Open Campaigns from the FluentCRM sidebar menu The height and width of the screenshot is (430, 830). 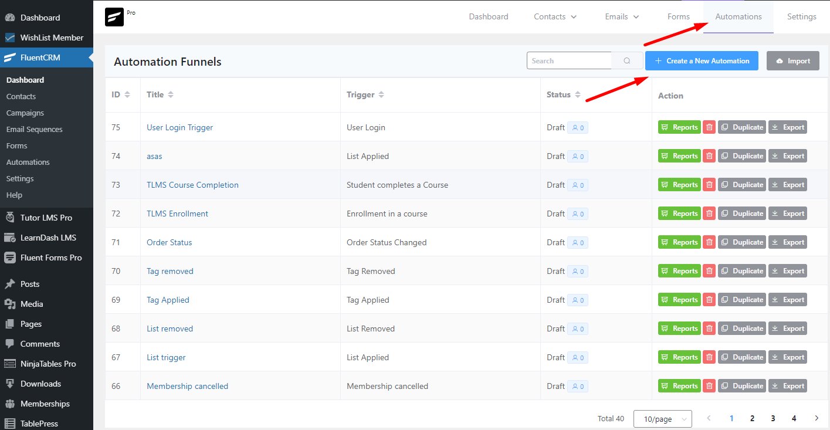(x=26, y=113)
